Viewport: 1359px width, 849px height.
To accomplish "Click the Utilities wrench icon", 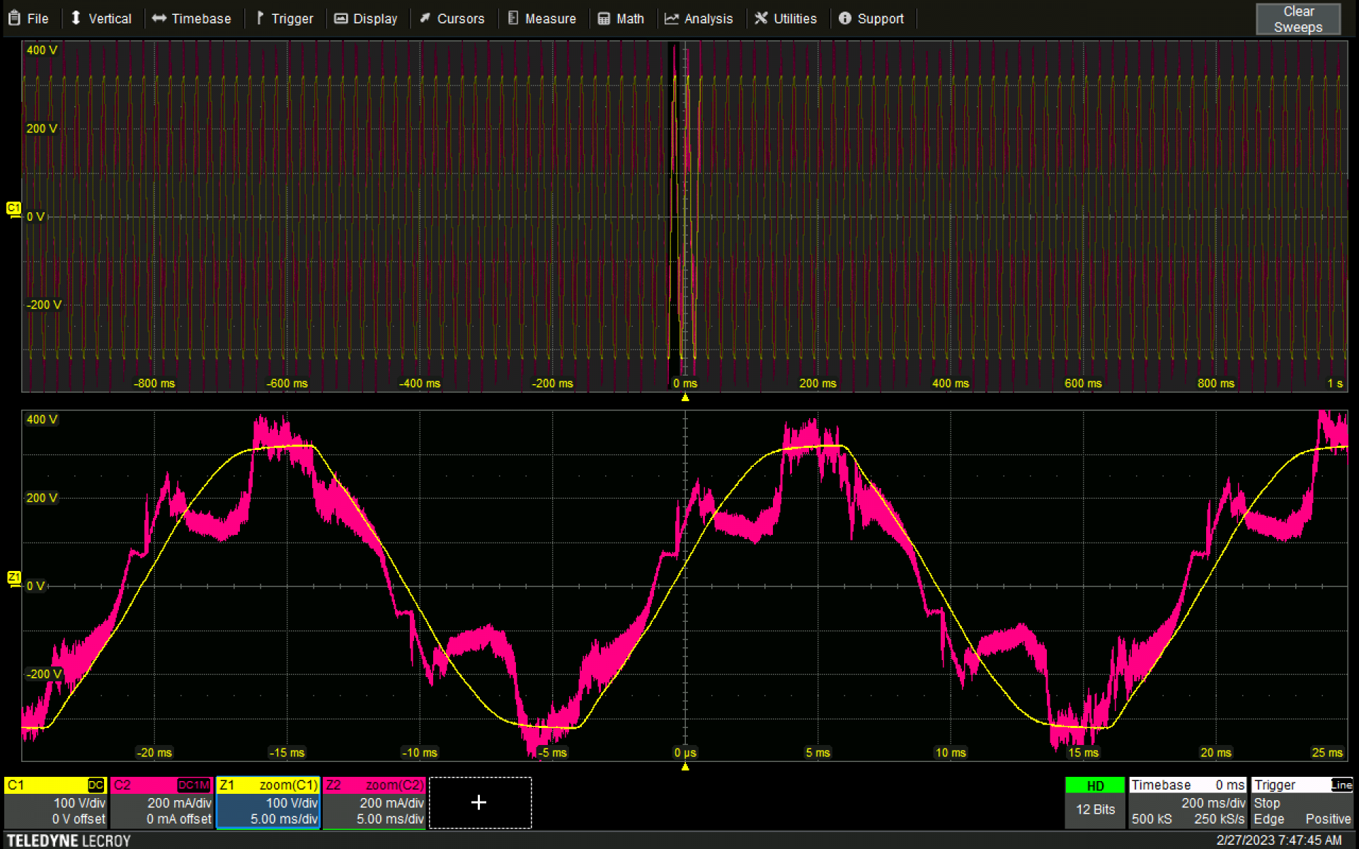I will [761, 18].
